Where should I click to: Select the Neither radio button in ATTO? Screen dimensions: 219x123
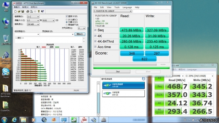(x=67, y=25)
